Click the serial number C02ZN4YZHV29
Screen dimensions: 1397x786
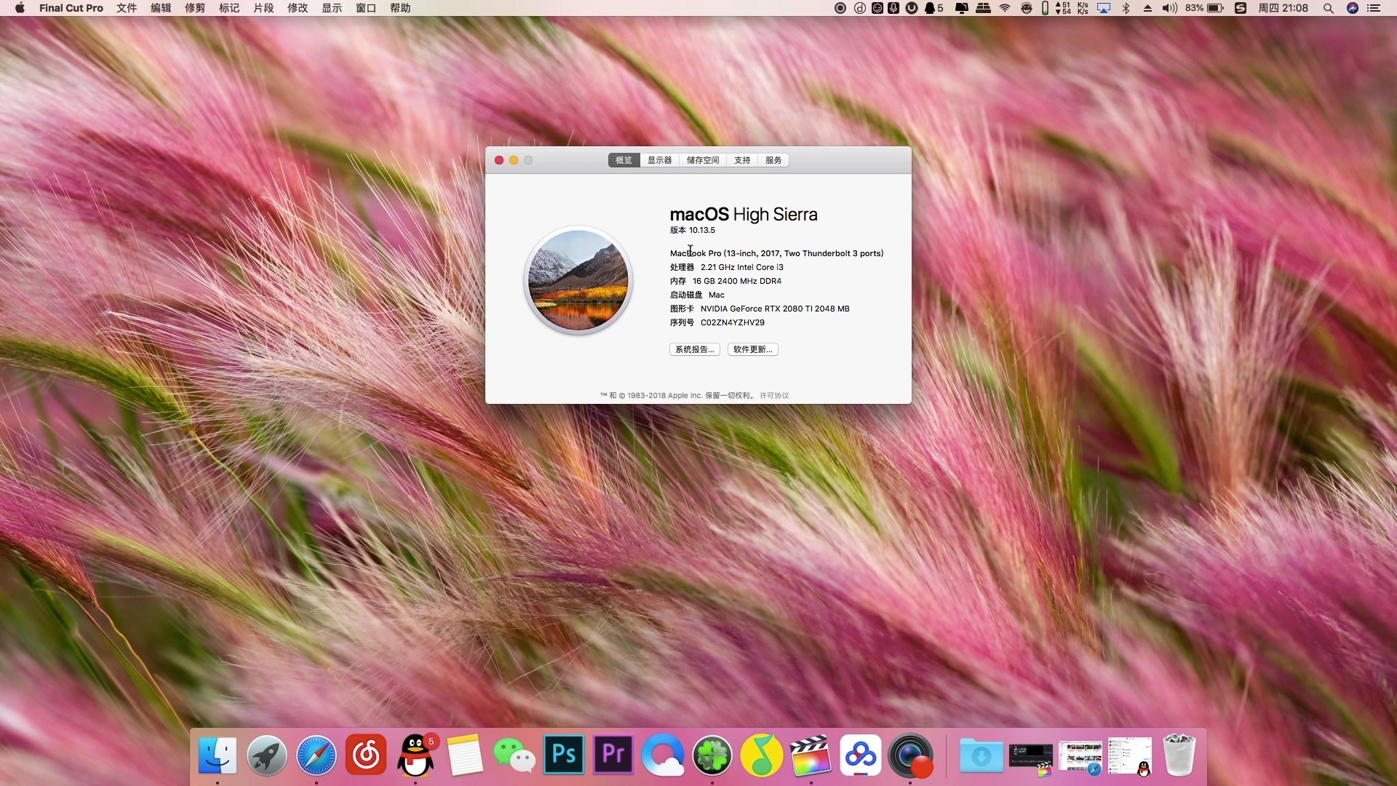point(733,322)
